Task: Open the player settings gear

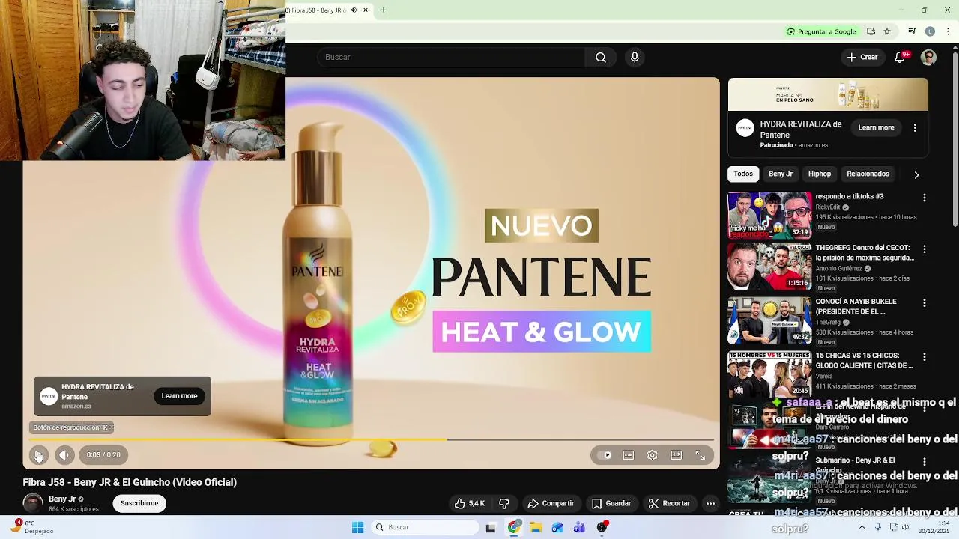Action: (653, 455)
